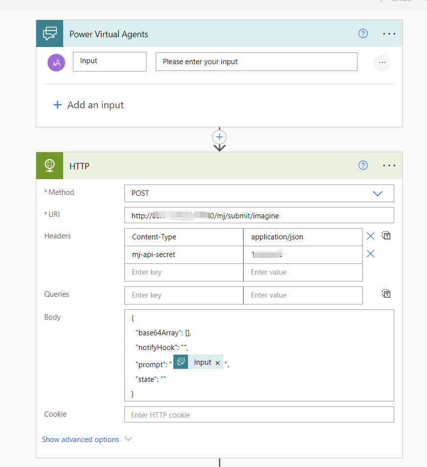Viewport: 427px width, 467px height.
Task: Click the Queries key field
Action: pos(184,295)
